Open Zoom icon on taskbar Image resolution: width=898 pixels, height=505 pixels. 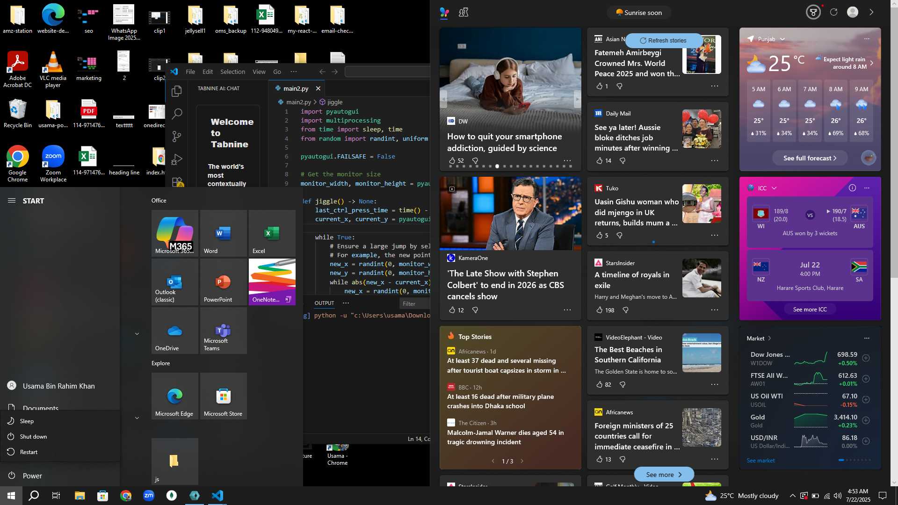pos(149,496)
